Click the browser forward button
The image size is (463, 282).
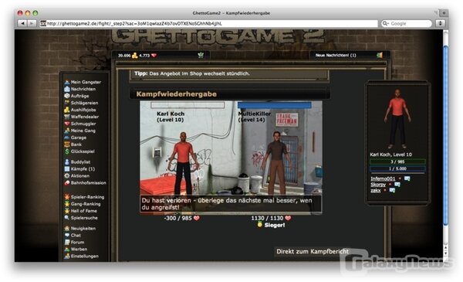point(32,23)
